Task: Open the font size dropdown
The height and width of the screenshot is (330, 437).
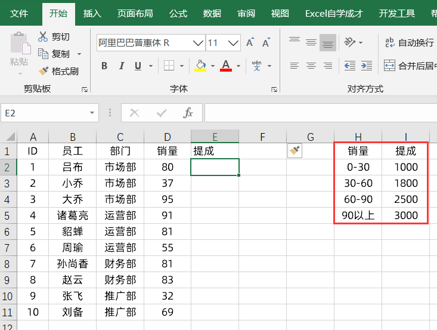Action: click(233, 43)
